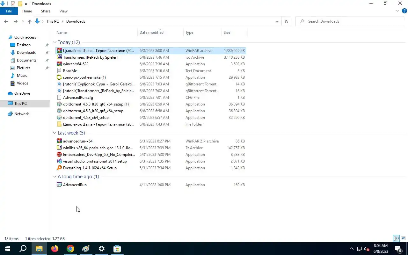Click the qbittorrent_4.5.3_x64_setup icon
The width and height of the screenshot is (408, 255).
click(x=59, y=117)
